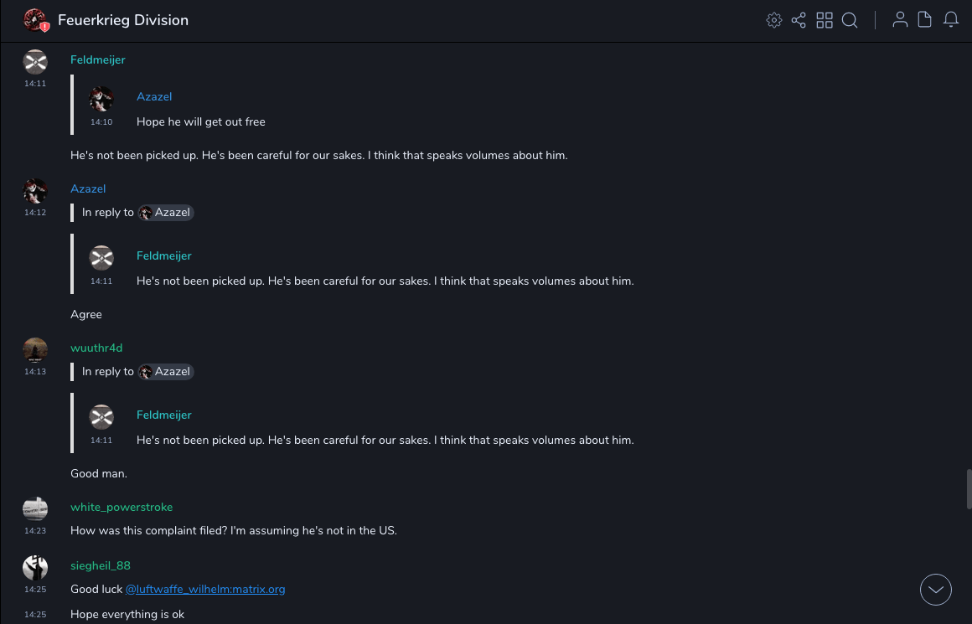Open room settings gear icon
This screenshot has width=972, height=624.
pos(774,20)
